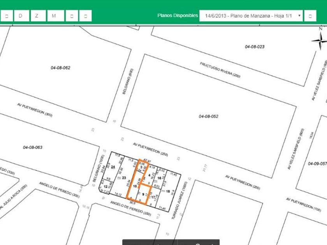Select highlighted parcel 9
The image size is (327, 245).
pyautogui.click(x=143, y=194)
